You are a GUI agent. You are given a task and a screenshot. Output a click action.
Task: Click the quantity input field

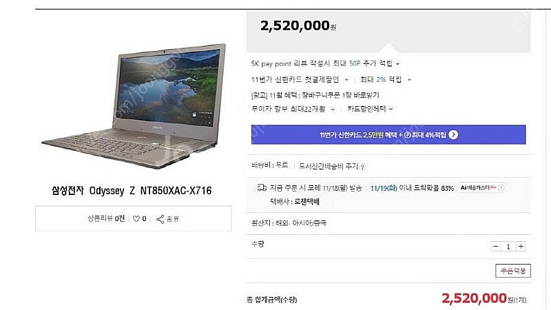508,247
